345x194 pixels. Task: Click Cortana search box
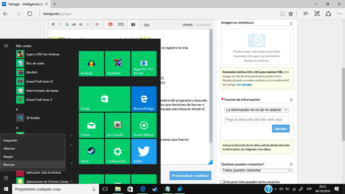pyautogui.click(x=56, y=189)
